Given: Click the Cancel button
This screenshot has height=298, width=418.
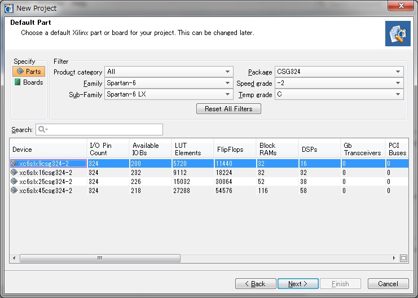Looking at the screenshot, I should [388, 283].
